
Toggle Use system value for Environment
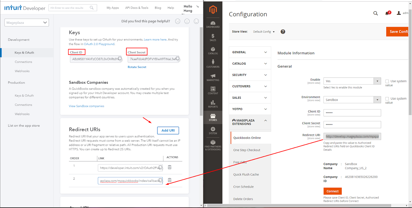pyautogui.click(x=387, y=99)
